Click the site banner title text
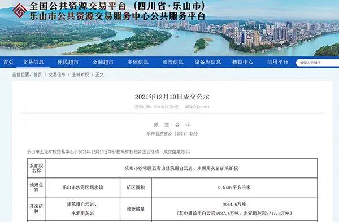 117,11
